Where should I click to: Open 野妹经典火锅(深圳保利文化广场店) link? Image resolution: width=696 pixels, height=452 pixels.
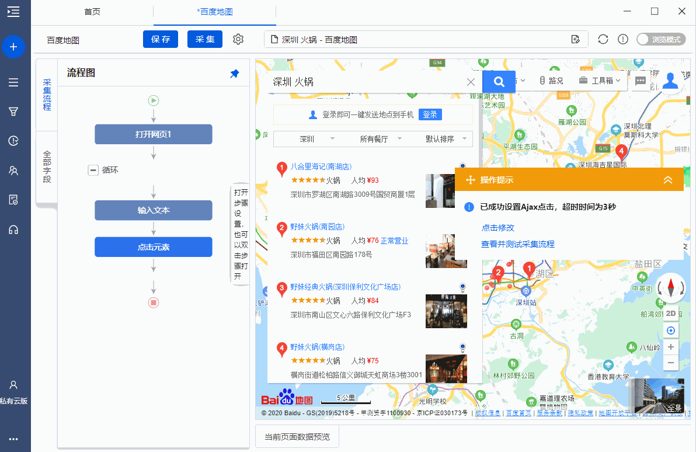click(345, 287)
